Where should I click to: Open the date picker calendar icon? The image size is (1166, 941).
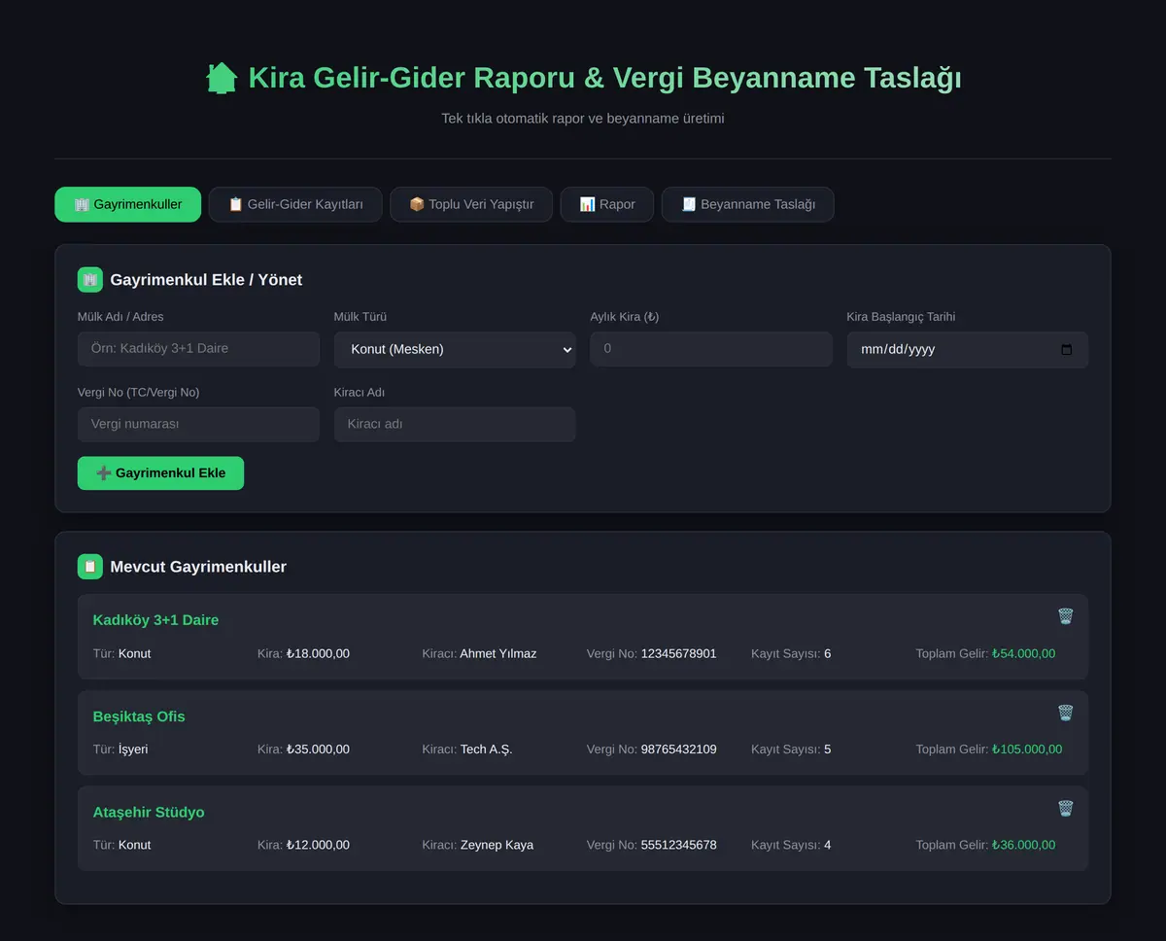point(1067,350)
